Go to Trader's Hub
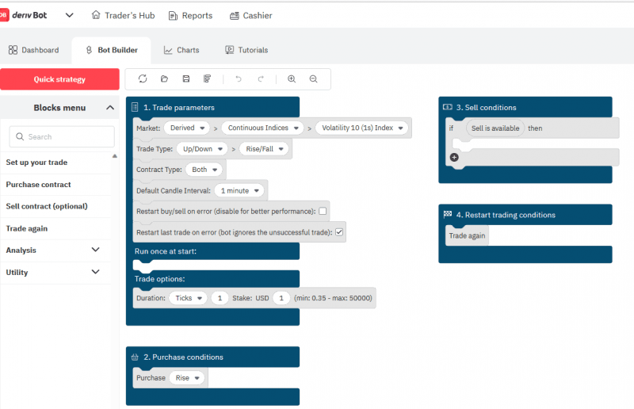Screen dimensions: 634x409 click(124, 15)
